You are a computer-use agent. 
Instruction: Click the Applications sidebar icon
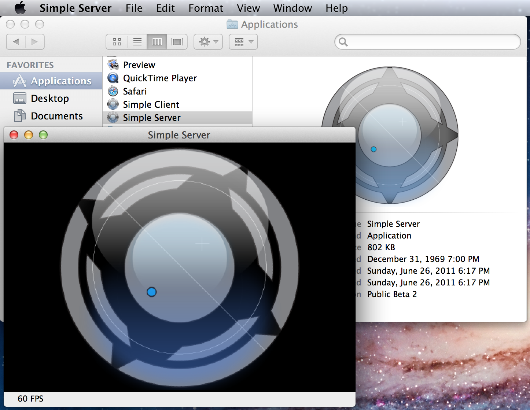(x=20, y=81)
